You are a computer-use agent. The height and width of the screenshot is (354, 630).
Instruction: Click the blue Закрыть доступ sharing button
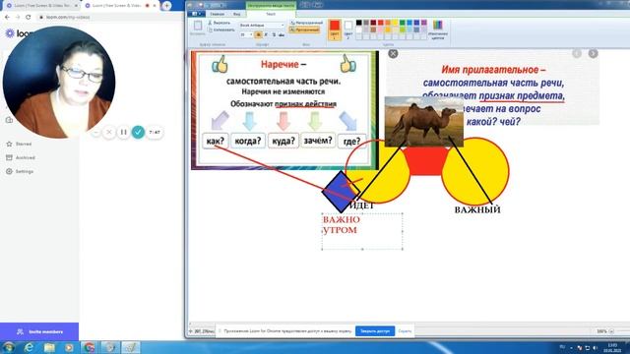(375, 331)
